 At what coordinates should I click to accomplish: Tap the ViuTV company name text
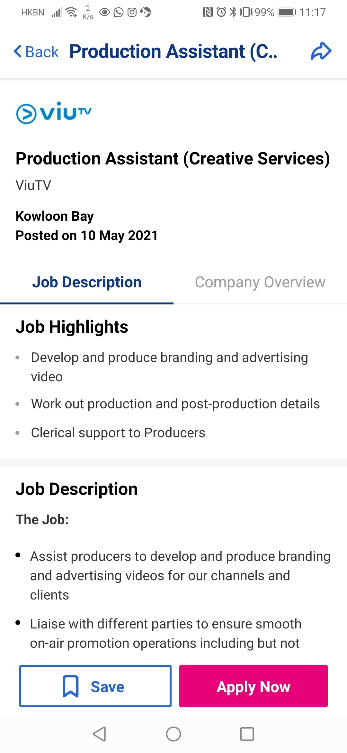(33, 185)
